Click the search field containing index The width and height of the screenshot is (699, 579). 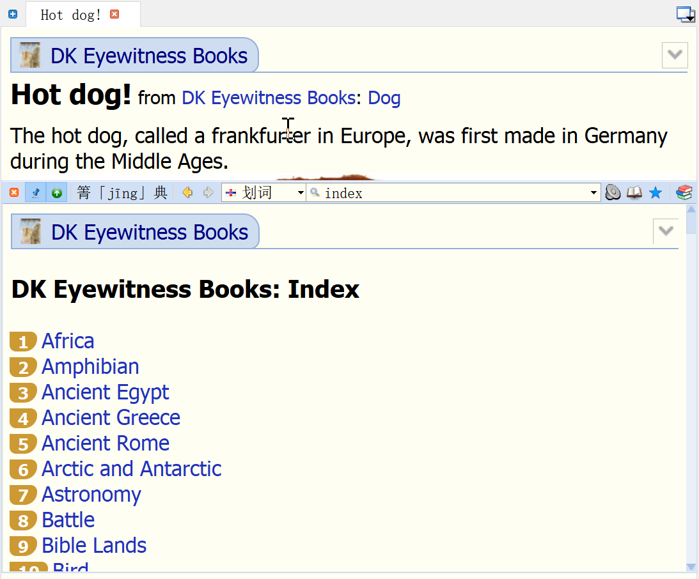(454, 192)
